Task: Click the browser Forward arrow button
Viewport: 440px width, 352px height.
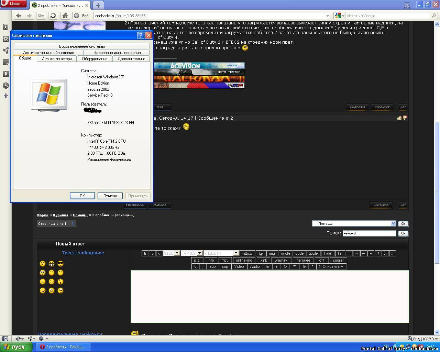Action: [29, 15]
